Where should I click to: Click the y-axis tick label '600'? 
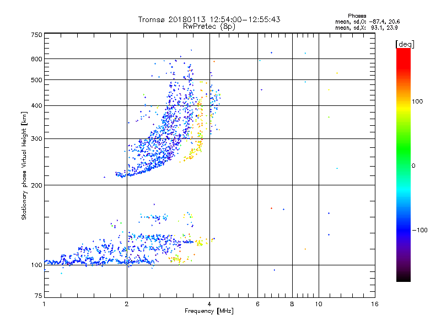[36, 59]
